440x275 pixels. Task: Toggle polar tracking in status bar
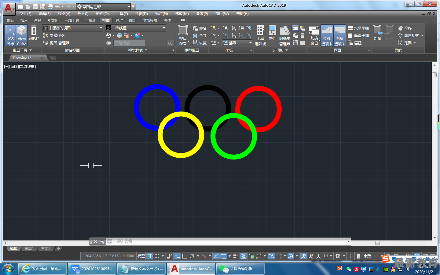tap(192, 256)
